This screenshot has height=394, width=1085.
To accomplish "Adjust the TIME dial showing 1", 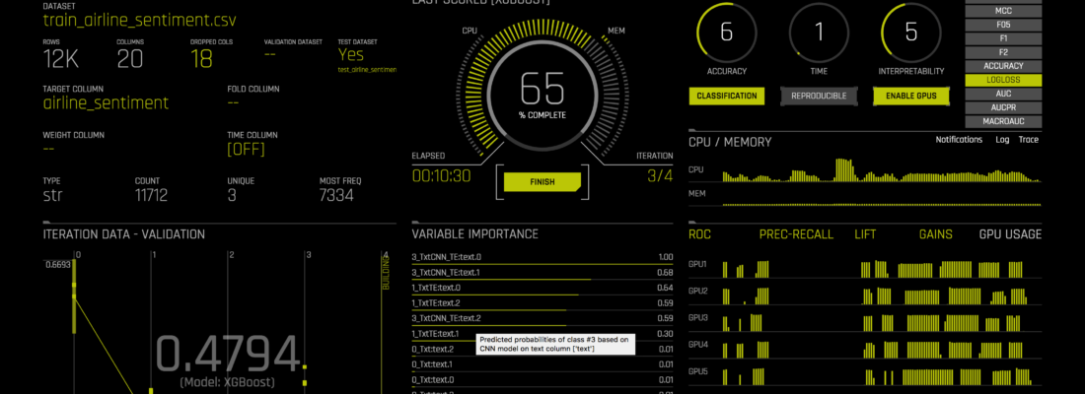I will pyautogui.click(x=818, y=32).
